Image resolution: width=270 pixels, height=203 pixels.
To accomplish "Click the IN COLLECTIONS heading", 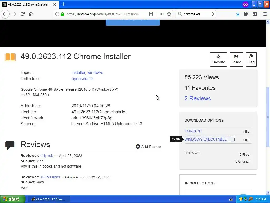I will click(x=200, y=183).
